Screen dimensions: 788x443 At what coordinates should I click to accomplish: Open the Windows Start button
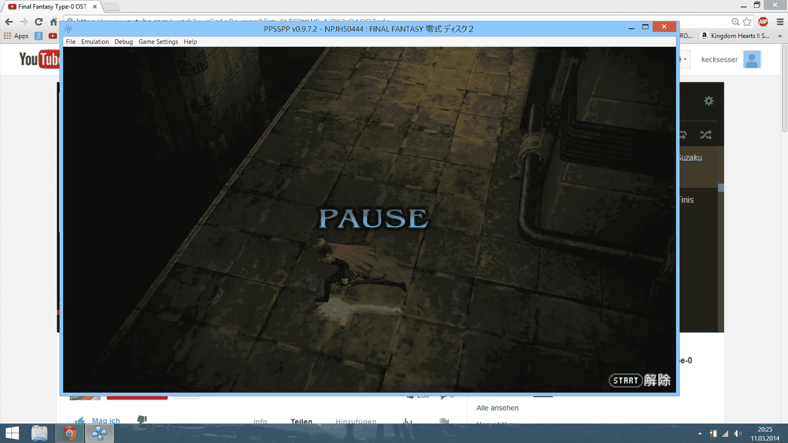point(12,433)
